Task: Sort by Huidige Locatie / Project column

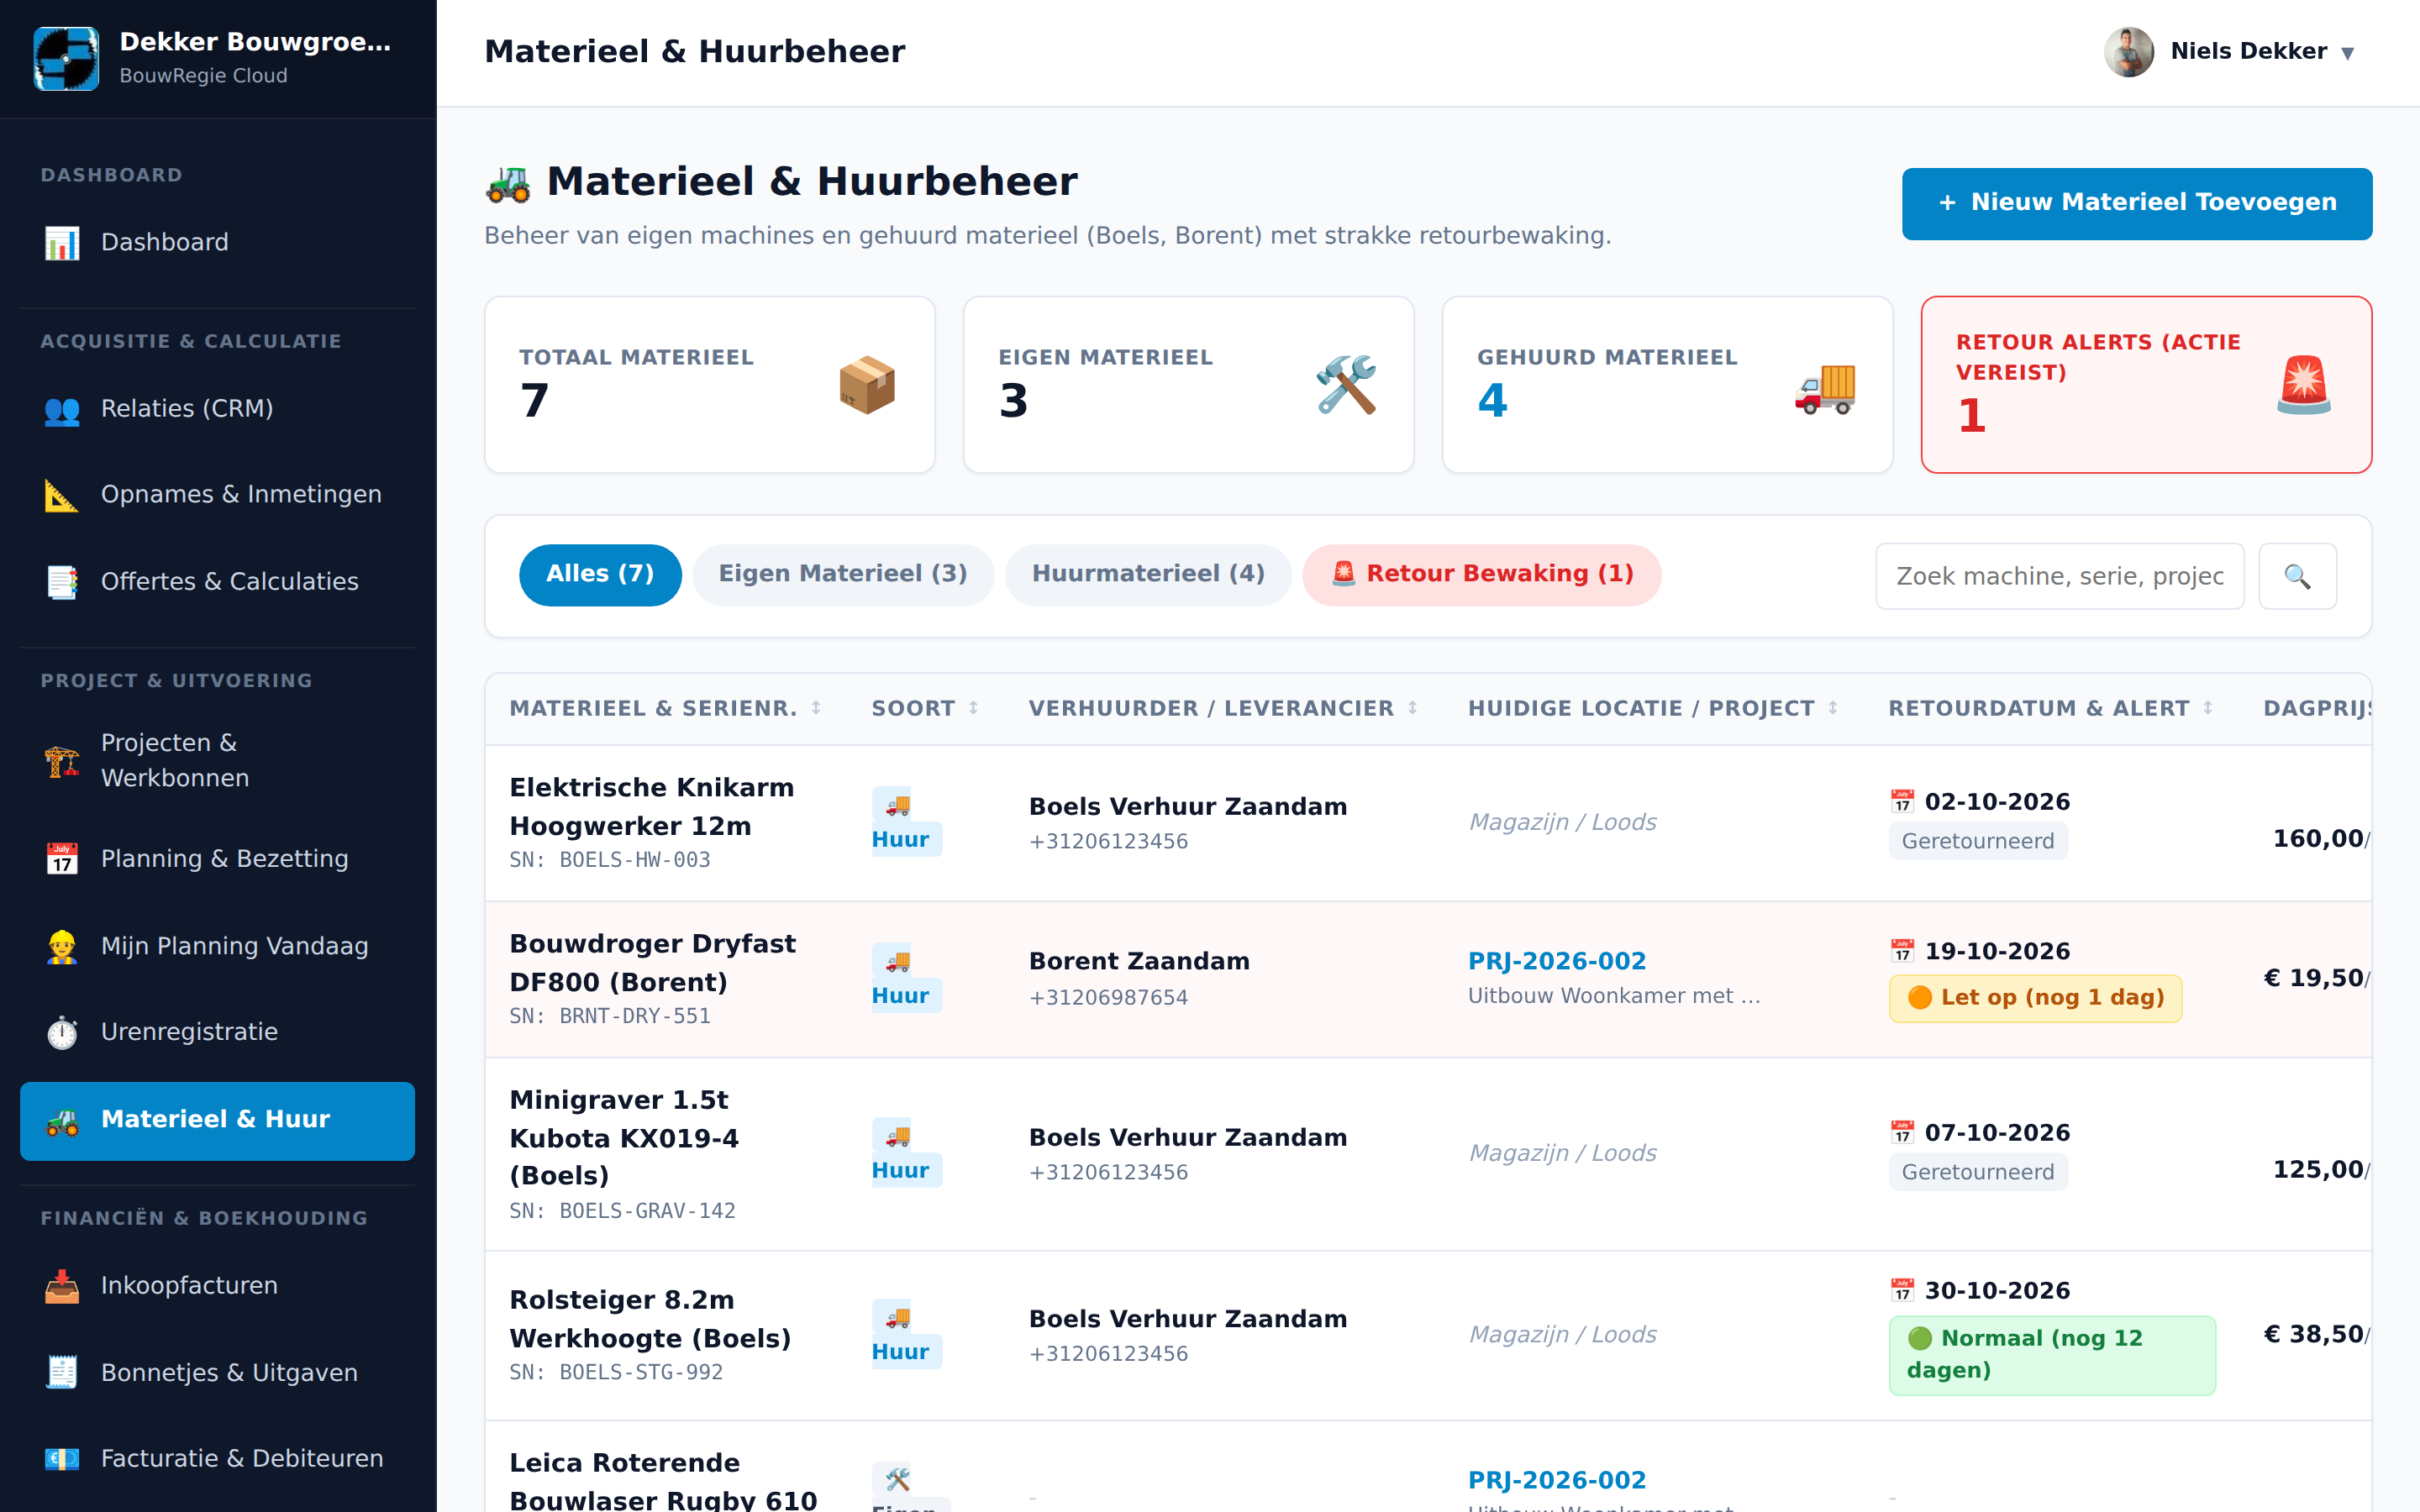Action: pos(1653,709)
